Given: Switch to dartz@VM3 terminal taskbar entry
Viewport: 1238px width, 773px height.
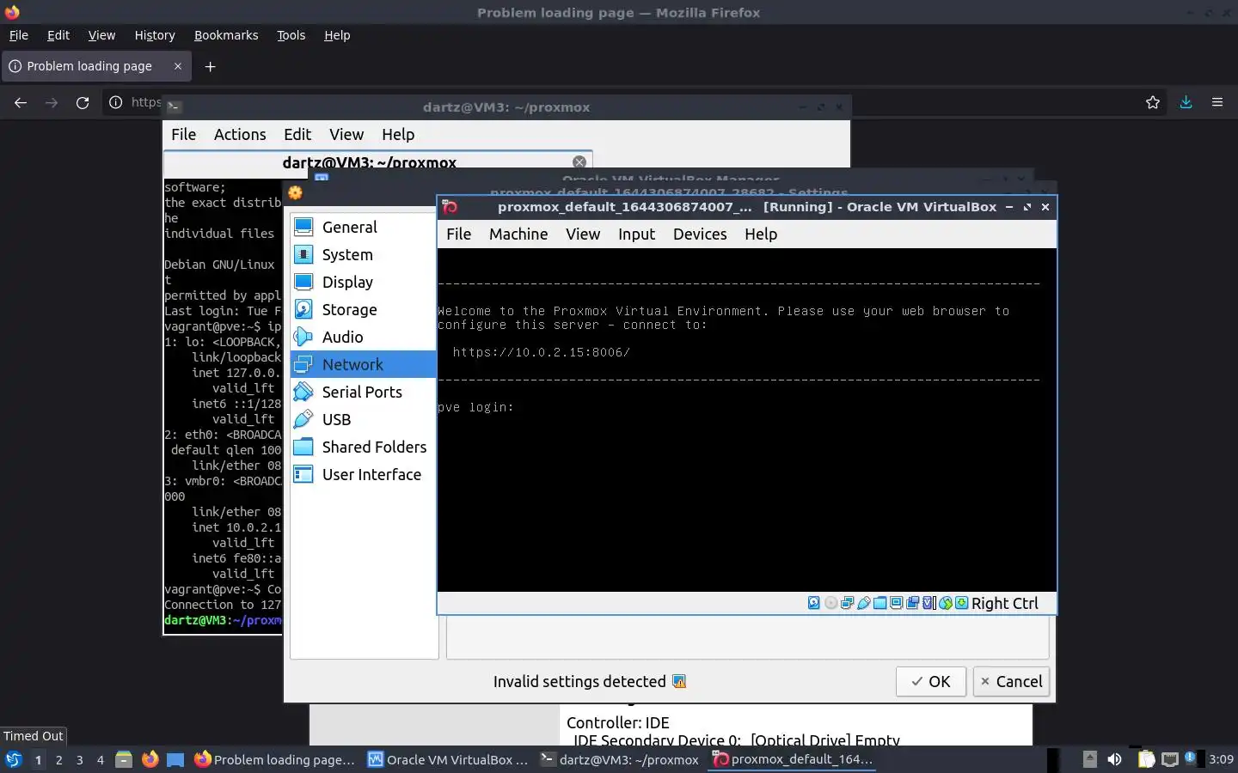Looking at the screenshot, I should pos(620,759).
